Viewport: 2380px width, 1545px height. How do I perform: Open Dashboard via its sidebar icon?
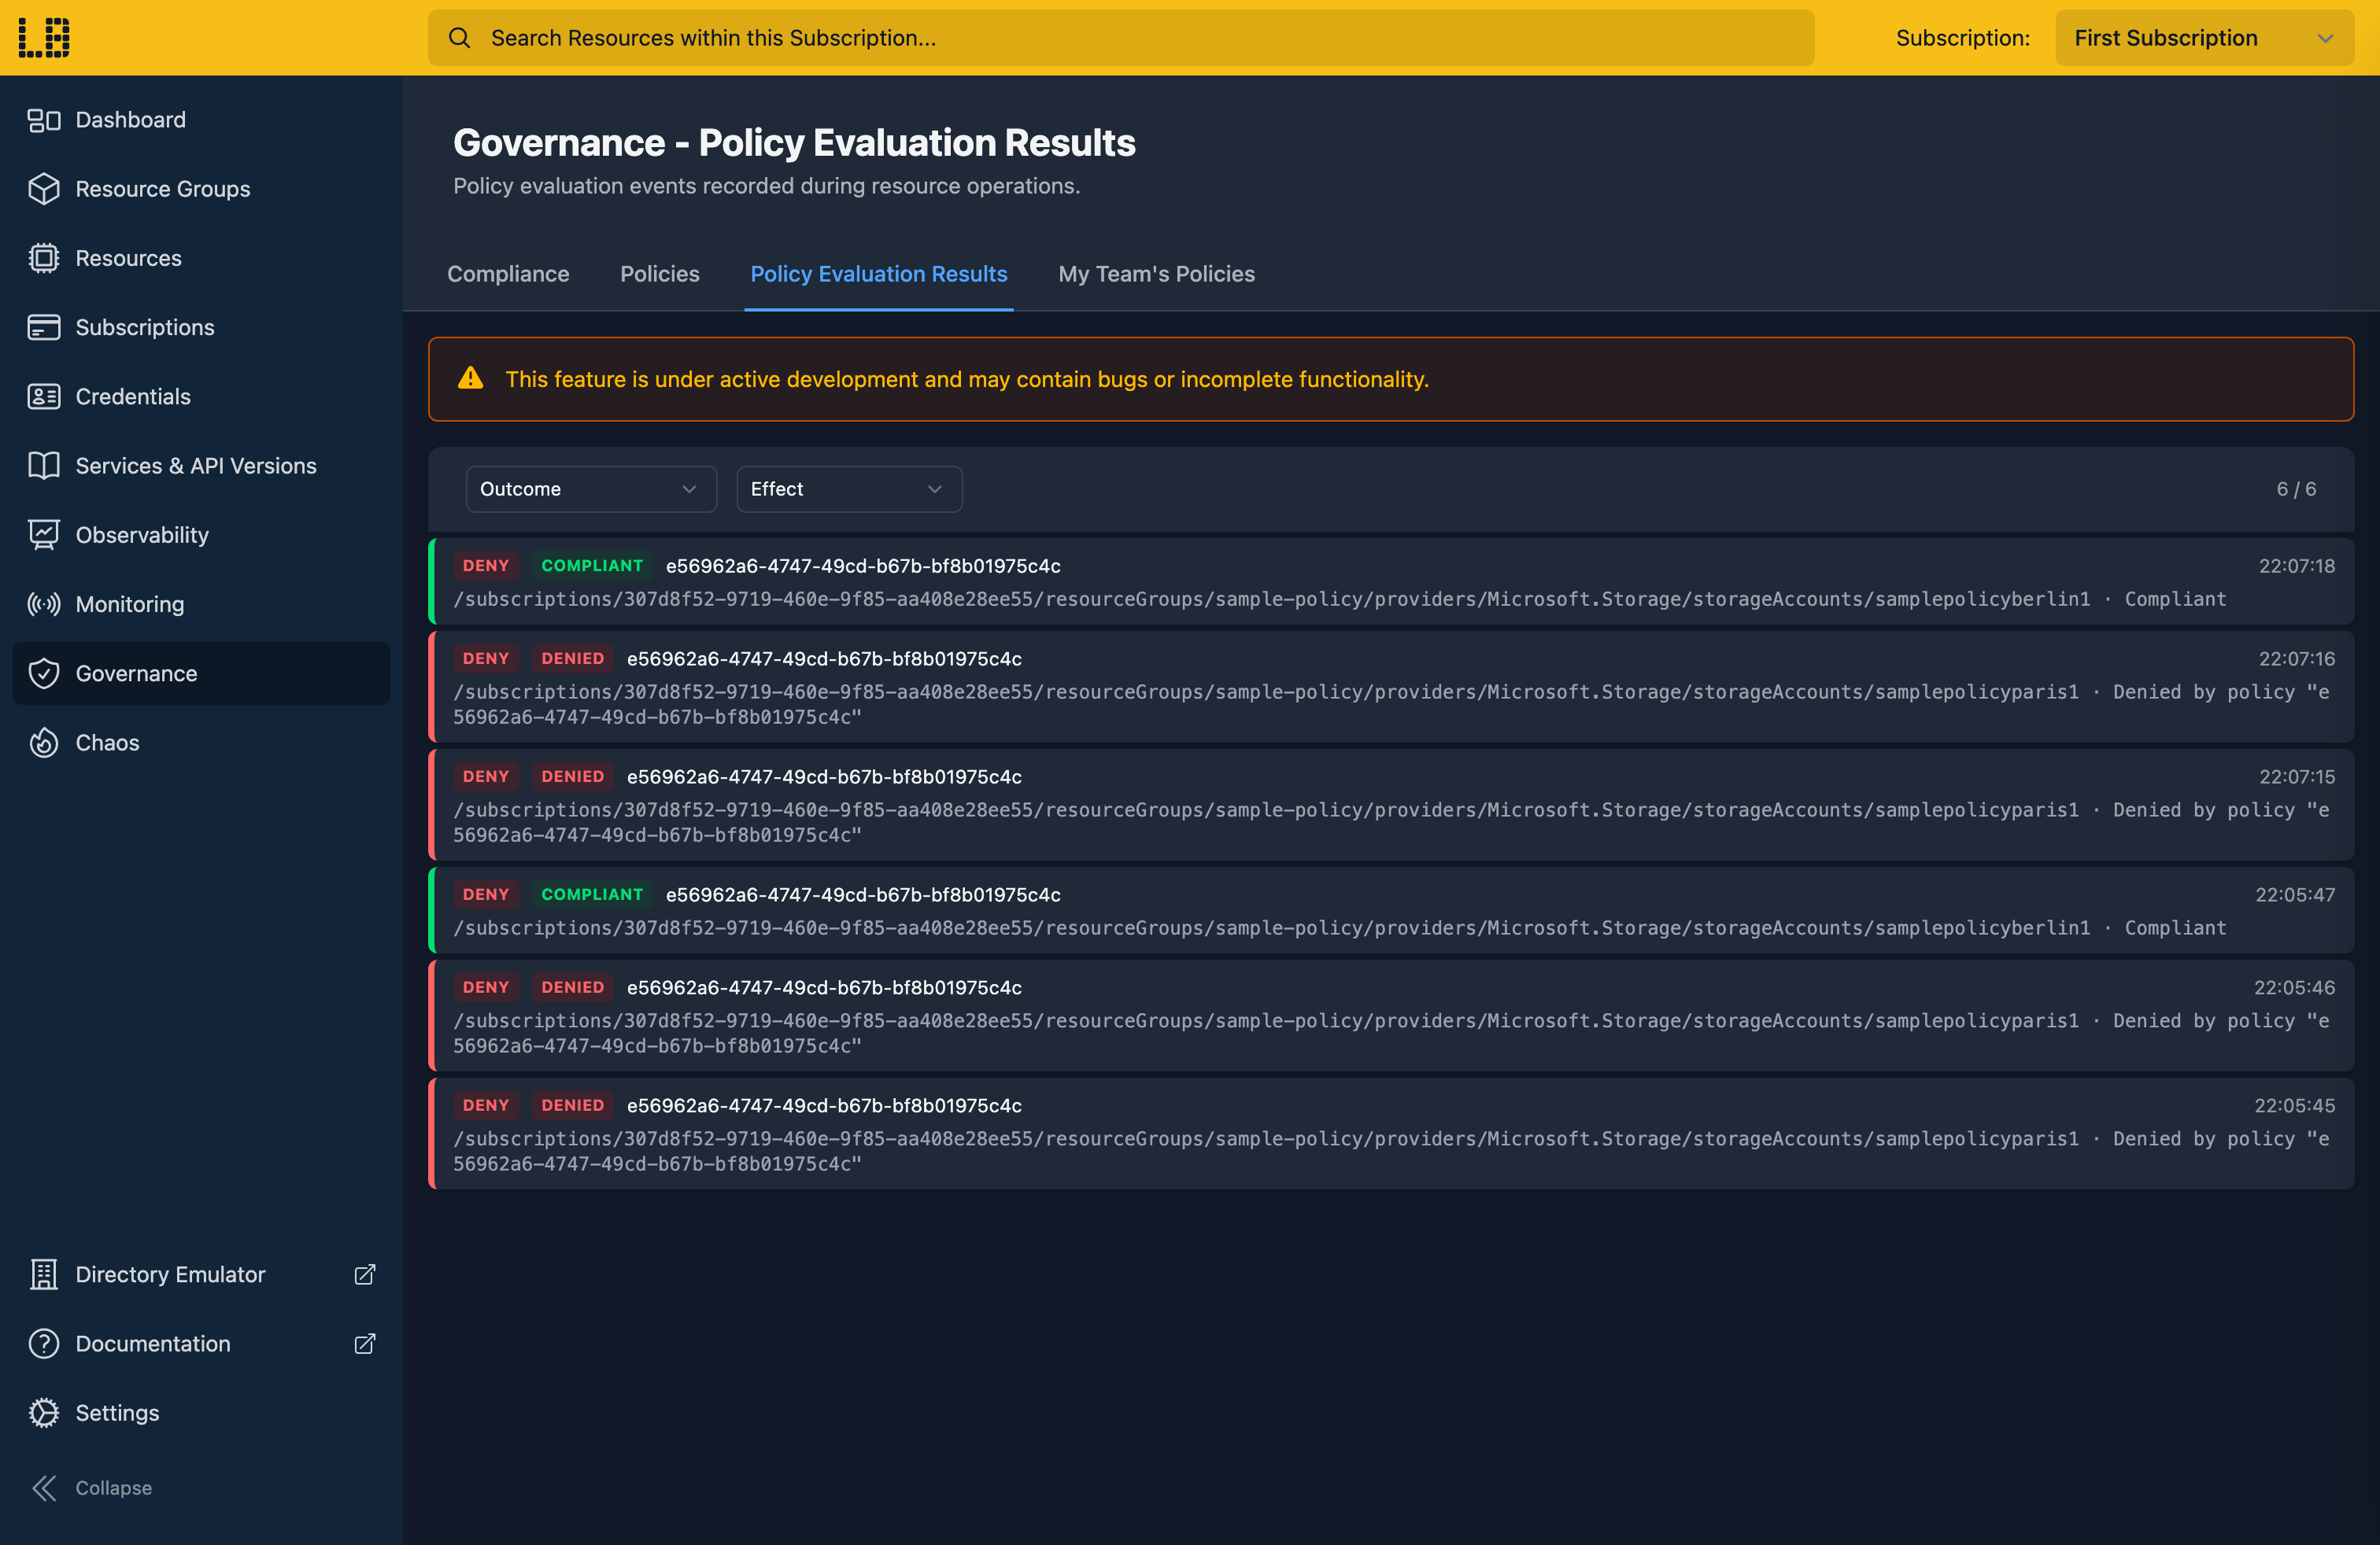[x=44, y=120]
